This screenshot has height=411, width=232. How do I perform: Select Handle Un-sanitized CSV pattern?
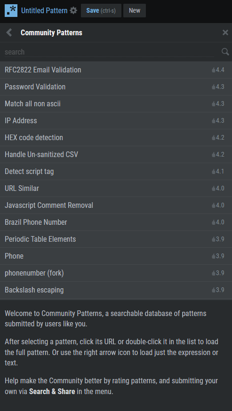tap(116, 154)
